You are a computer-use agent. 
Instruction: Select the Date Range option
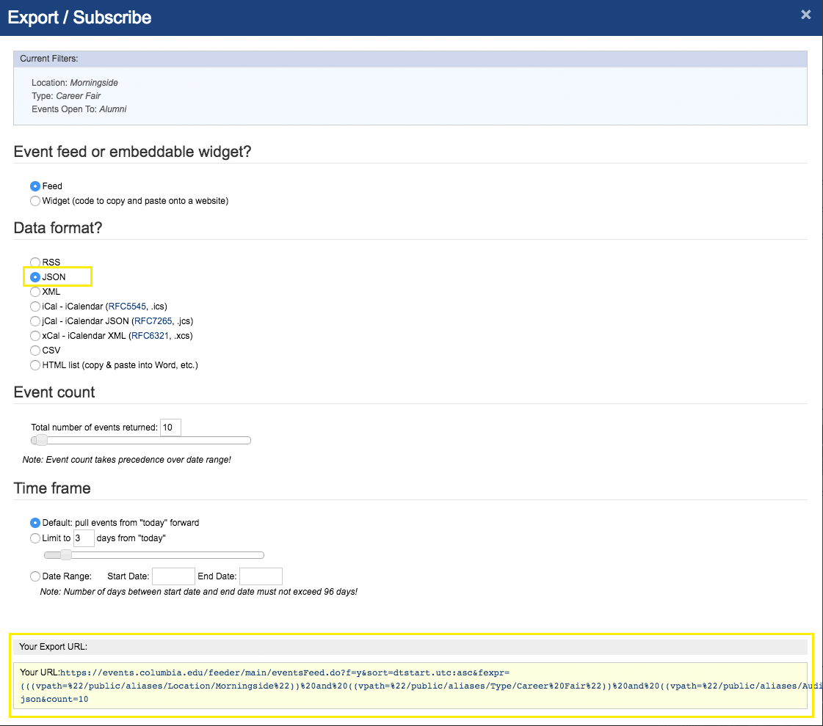point(35,576)
